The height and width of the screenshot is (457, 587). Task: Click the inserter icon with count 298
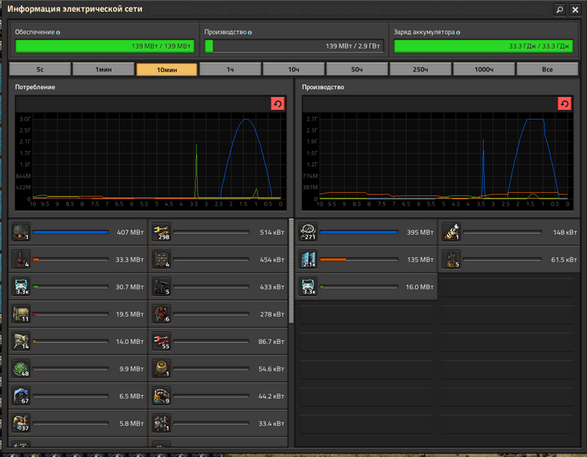[x=161, y=232]
